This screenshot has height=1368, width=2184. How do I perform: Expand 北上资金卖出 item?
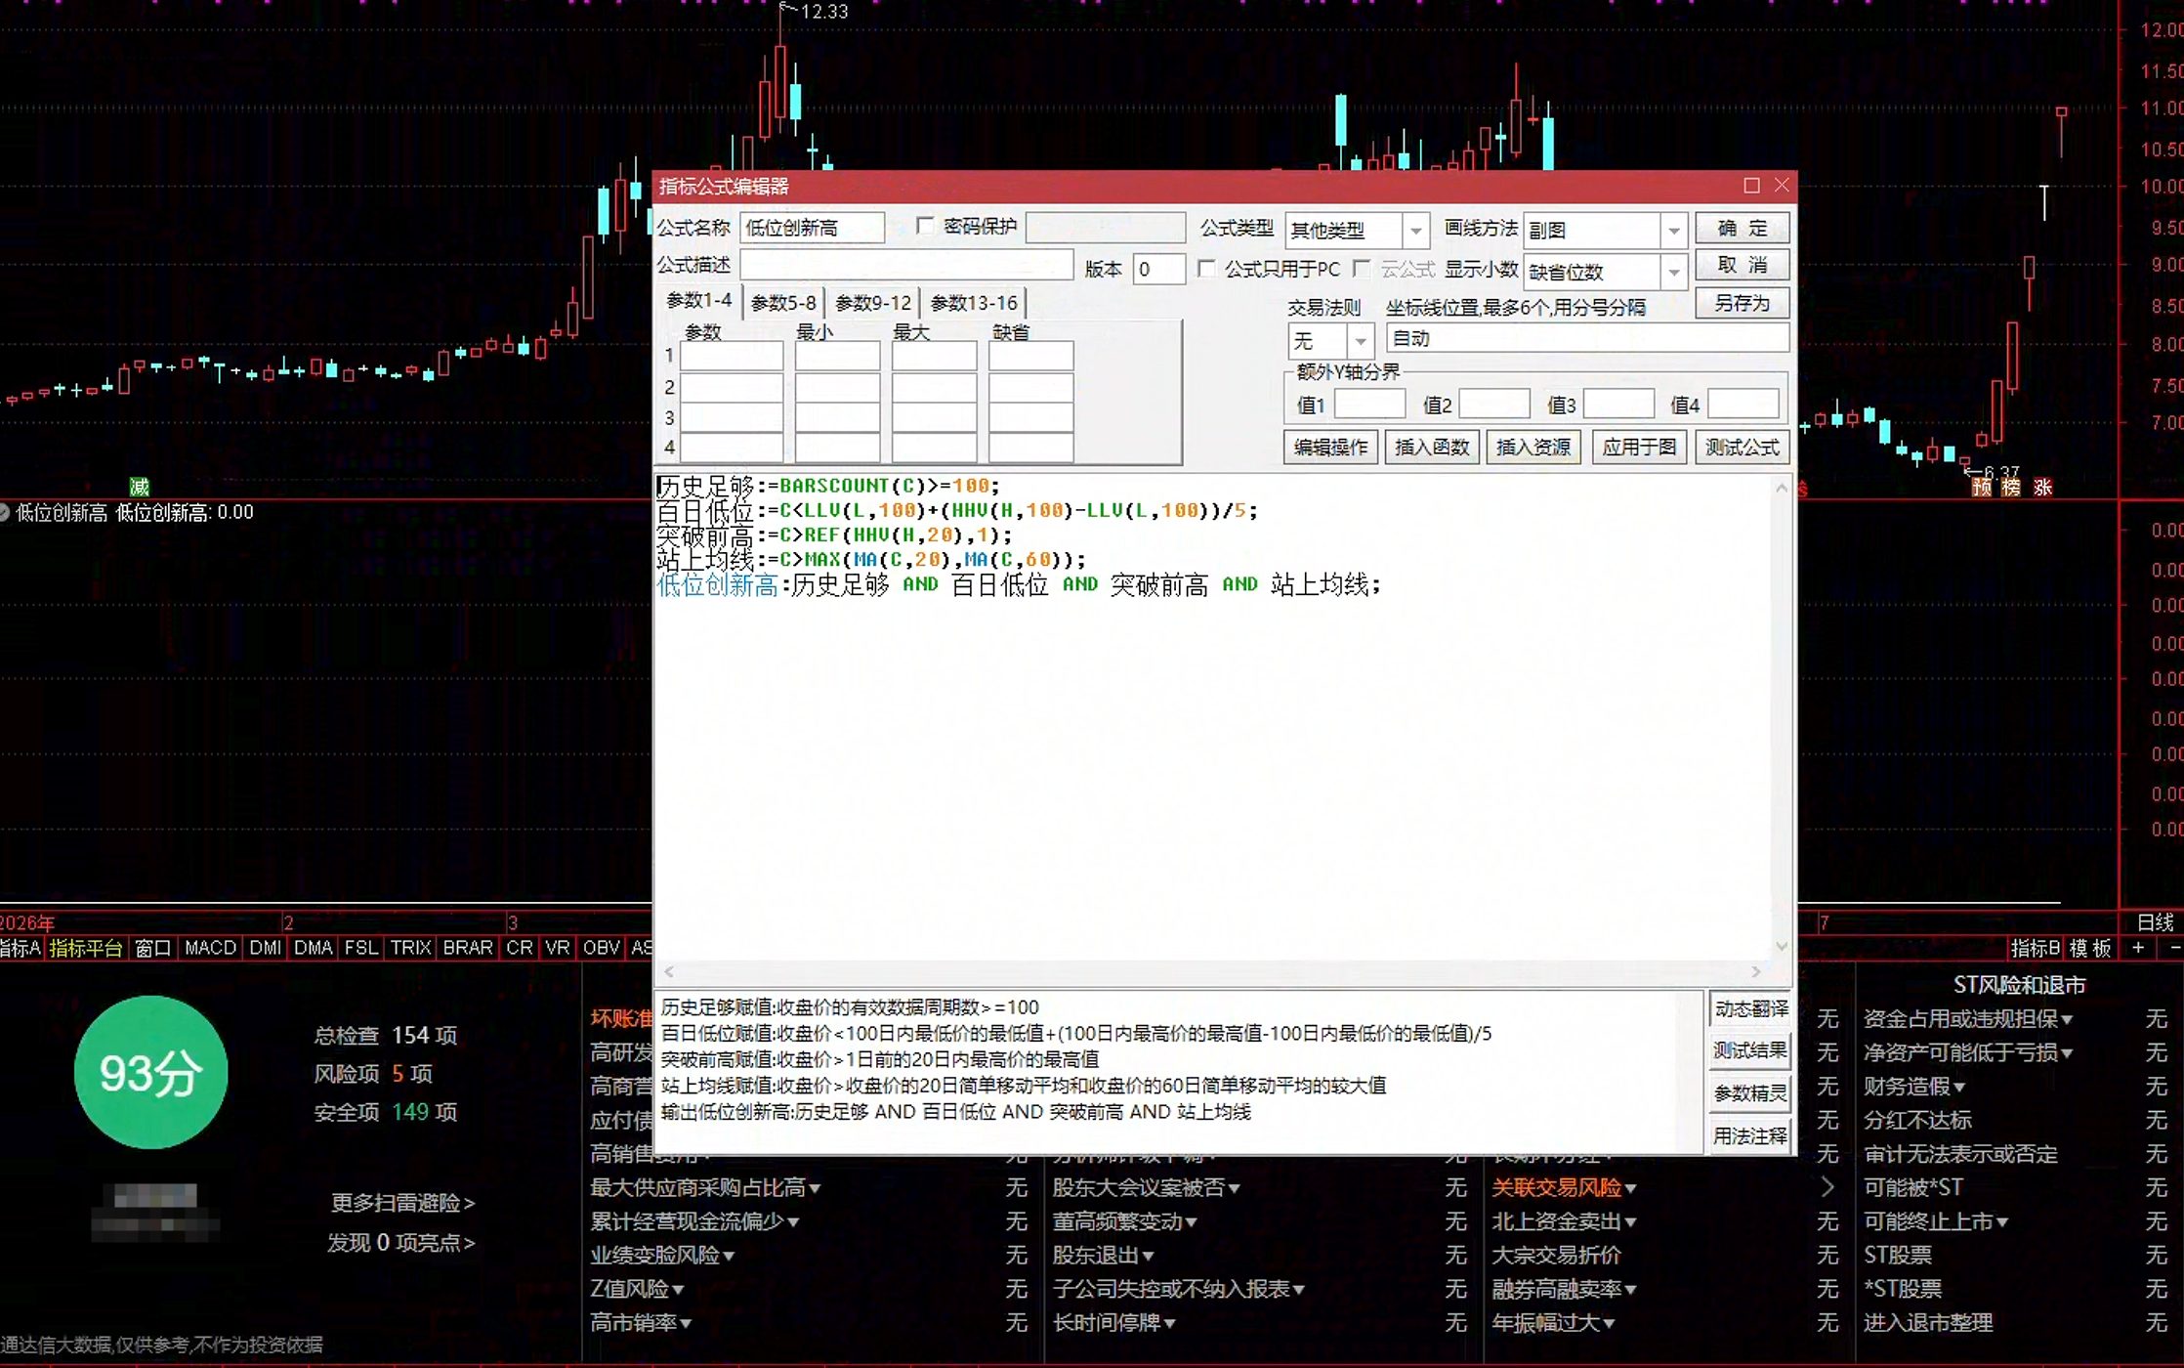[1564, 1221]
